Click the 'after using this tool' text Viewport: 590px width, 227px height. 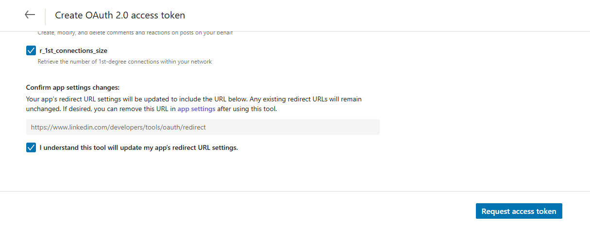(247, 109)
